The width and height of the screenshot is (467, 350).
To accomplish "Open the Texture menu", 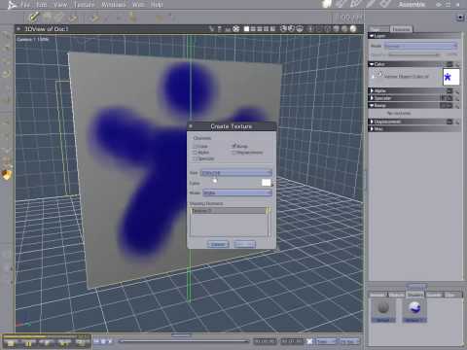I will [x=84, y=5].
